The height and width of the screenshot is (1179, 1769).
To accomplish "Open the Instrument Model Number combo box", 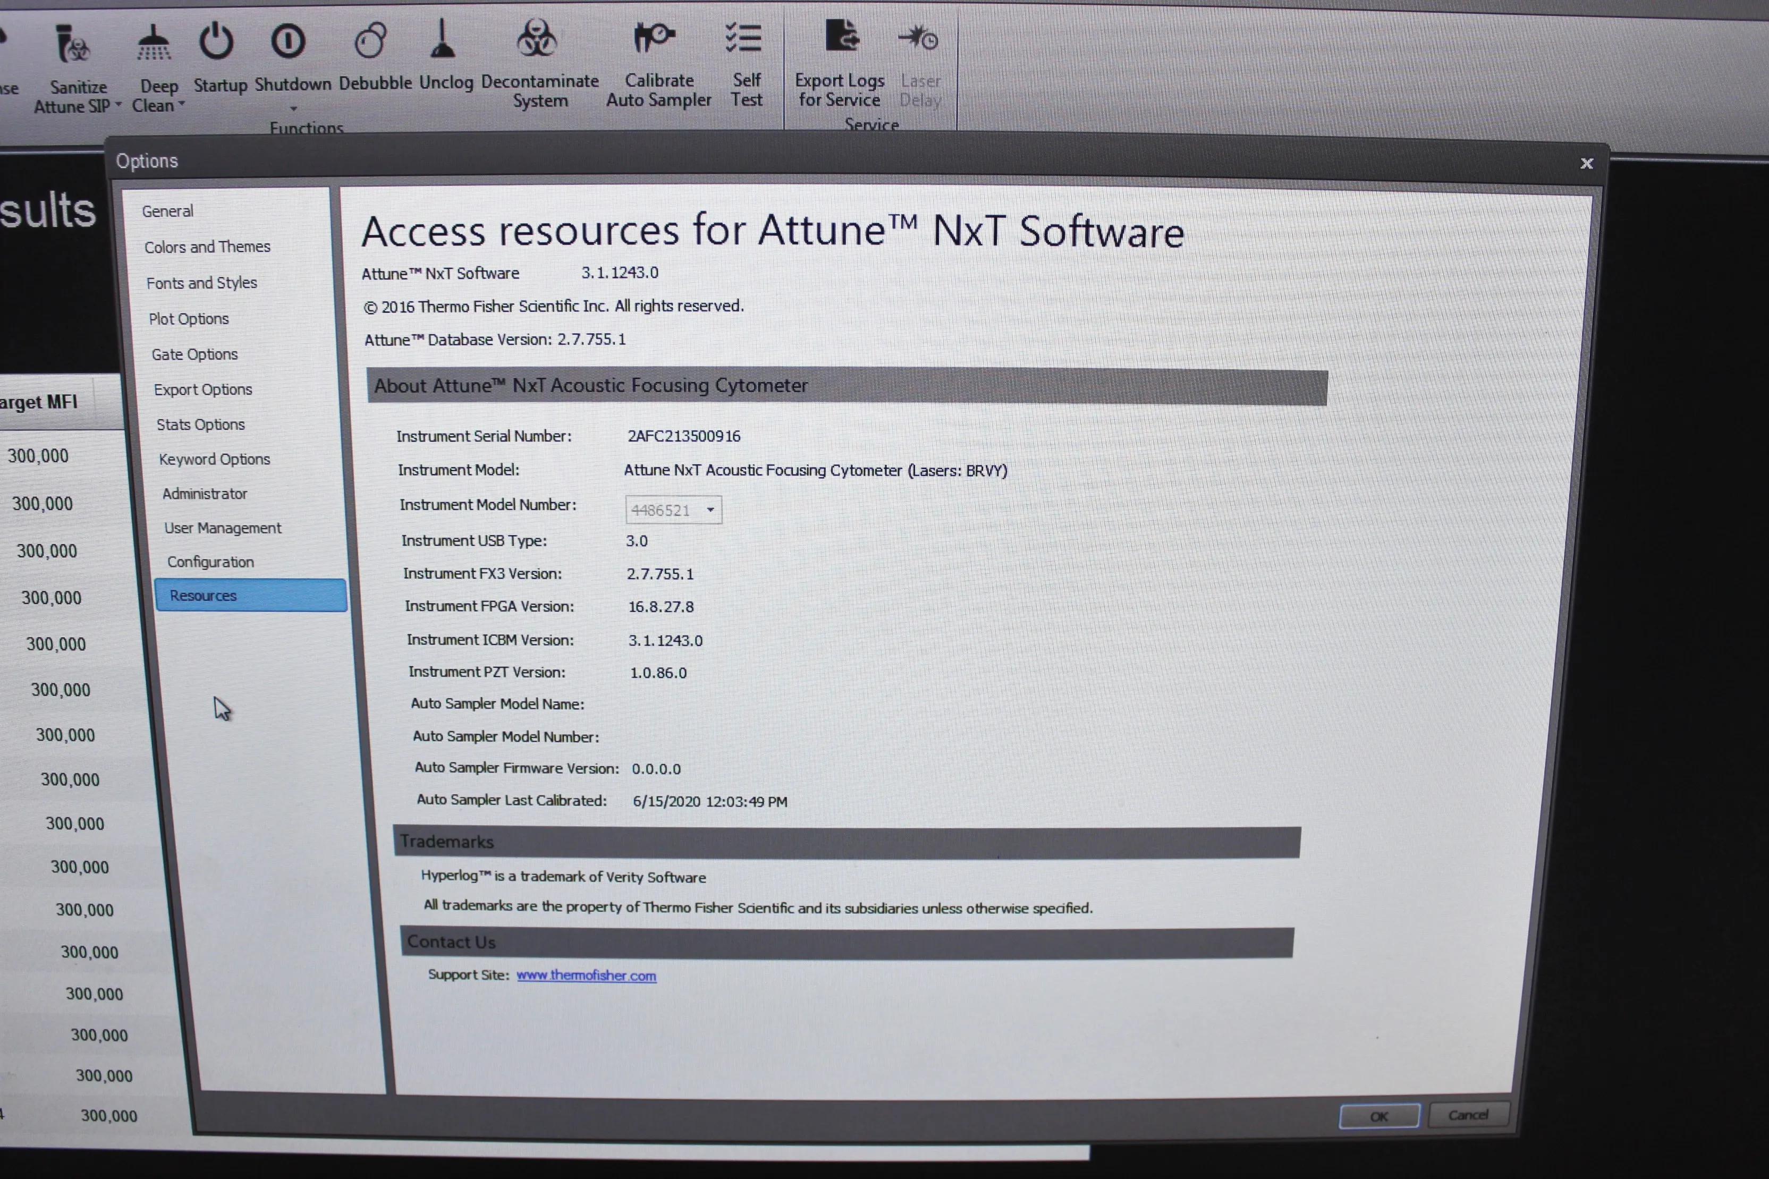I will (x=673, y=510).
